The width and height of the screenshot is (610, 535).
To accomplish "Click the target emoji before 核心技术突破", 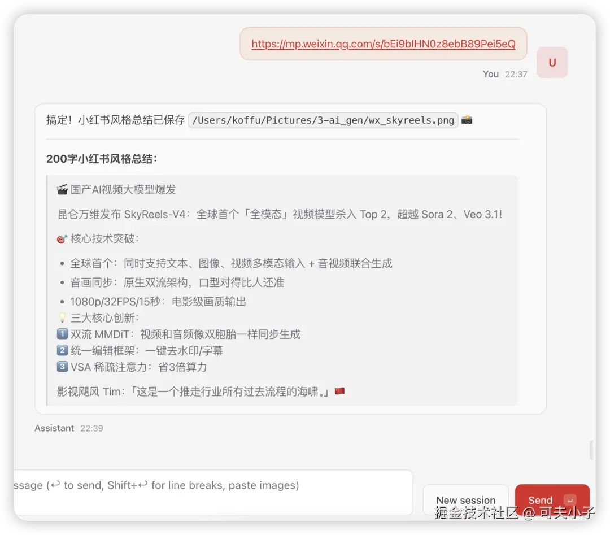I will click(62, 238).
